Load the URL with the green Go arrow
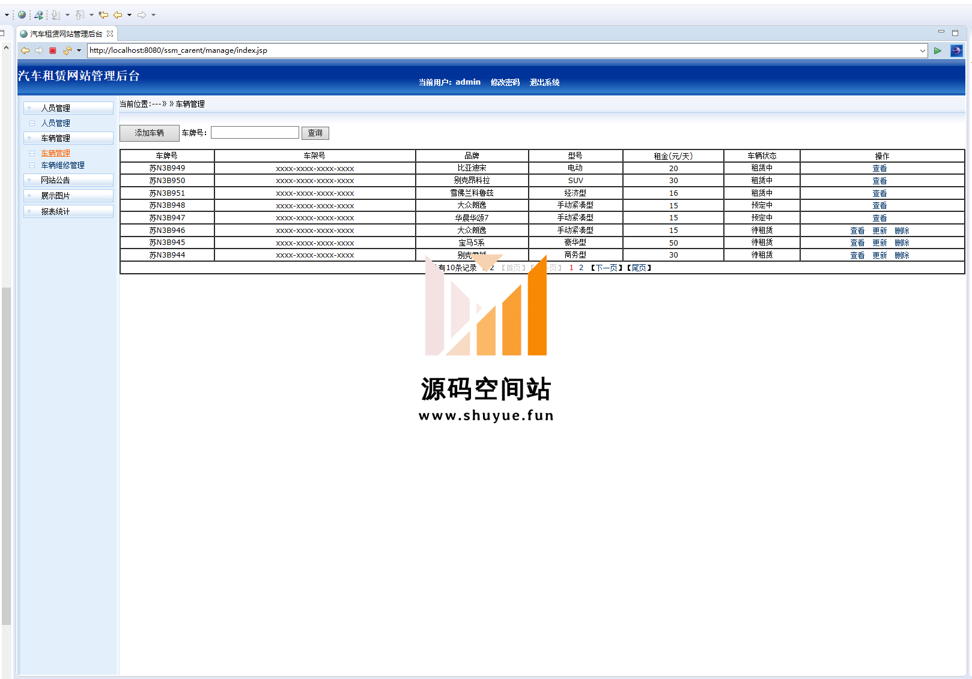This screenshot has width=972, height=679. tap(937, 50)
